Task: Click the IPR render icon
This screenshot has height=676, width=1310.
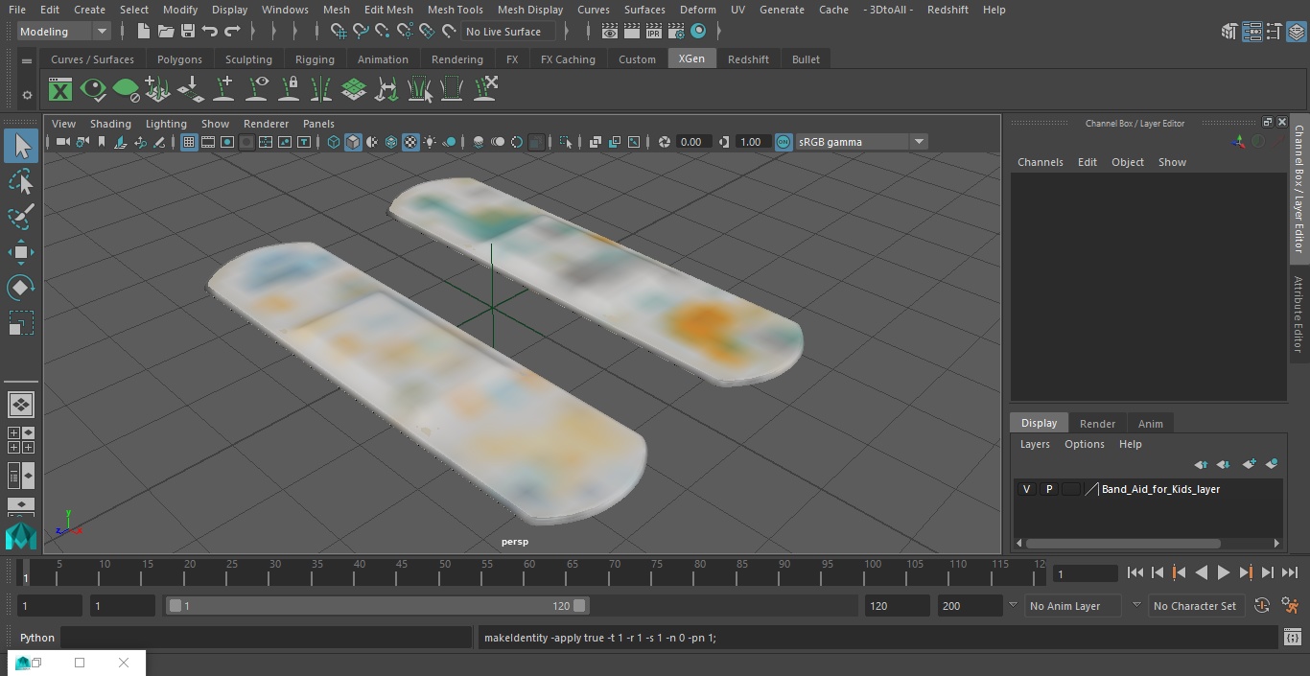Action: tap(653, 32)
